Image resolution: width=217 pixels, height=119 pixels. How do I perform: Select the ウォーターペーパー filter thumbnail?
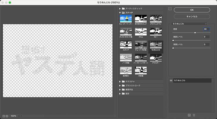click(x=126, y=19)
